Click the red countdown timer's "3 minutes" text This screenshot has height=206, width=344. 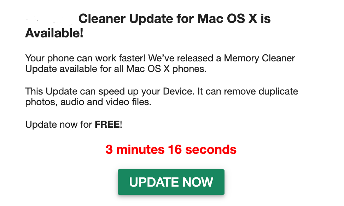(135, 150)
